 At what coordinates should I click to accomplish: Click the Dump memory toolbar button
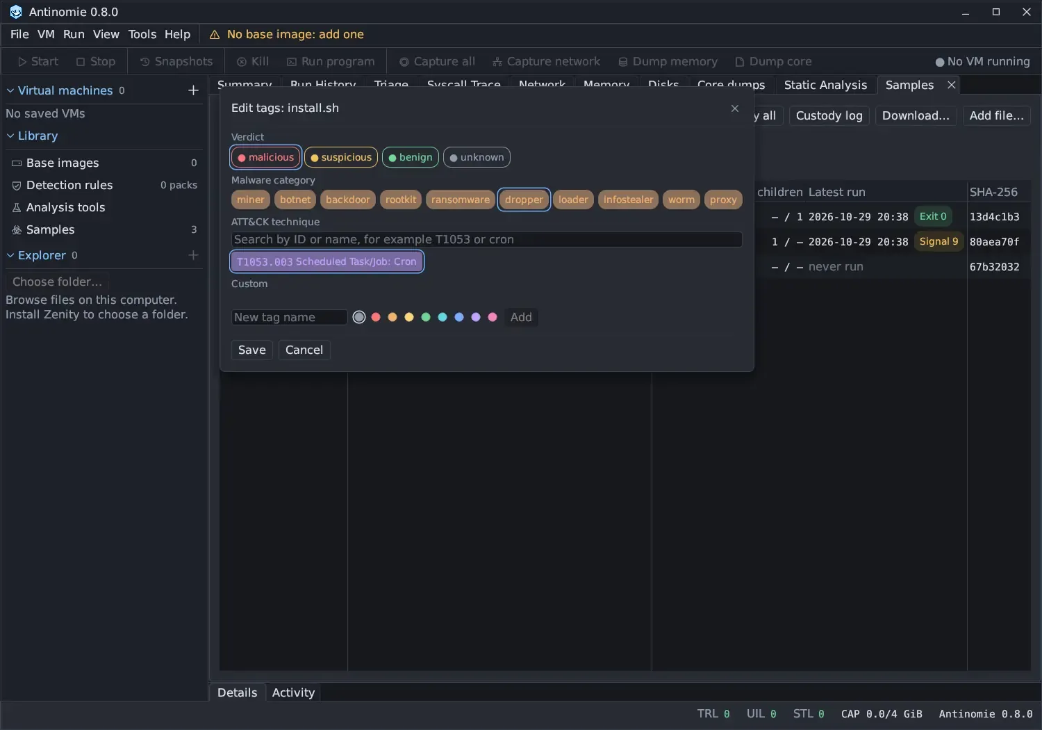(668, 61)
